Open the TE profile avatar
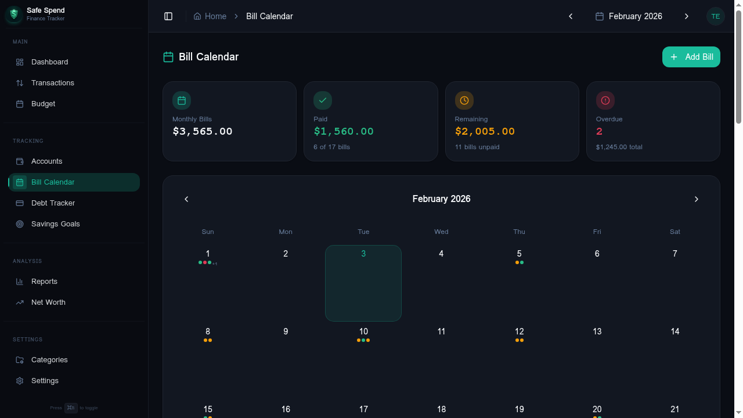The height and width of the screenshot is (418, 743). (x=716, y=16)
